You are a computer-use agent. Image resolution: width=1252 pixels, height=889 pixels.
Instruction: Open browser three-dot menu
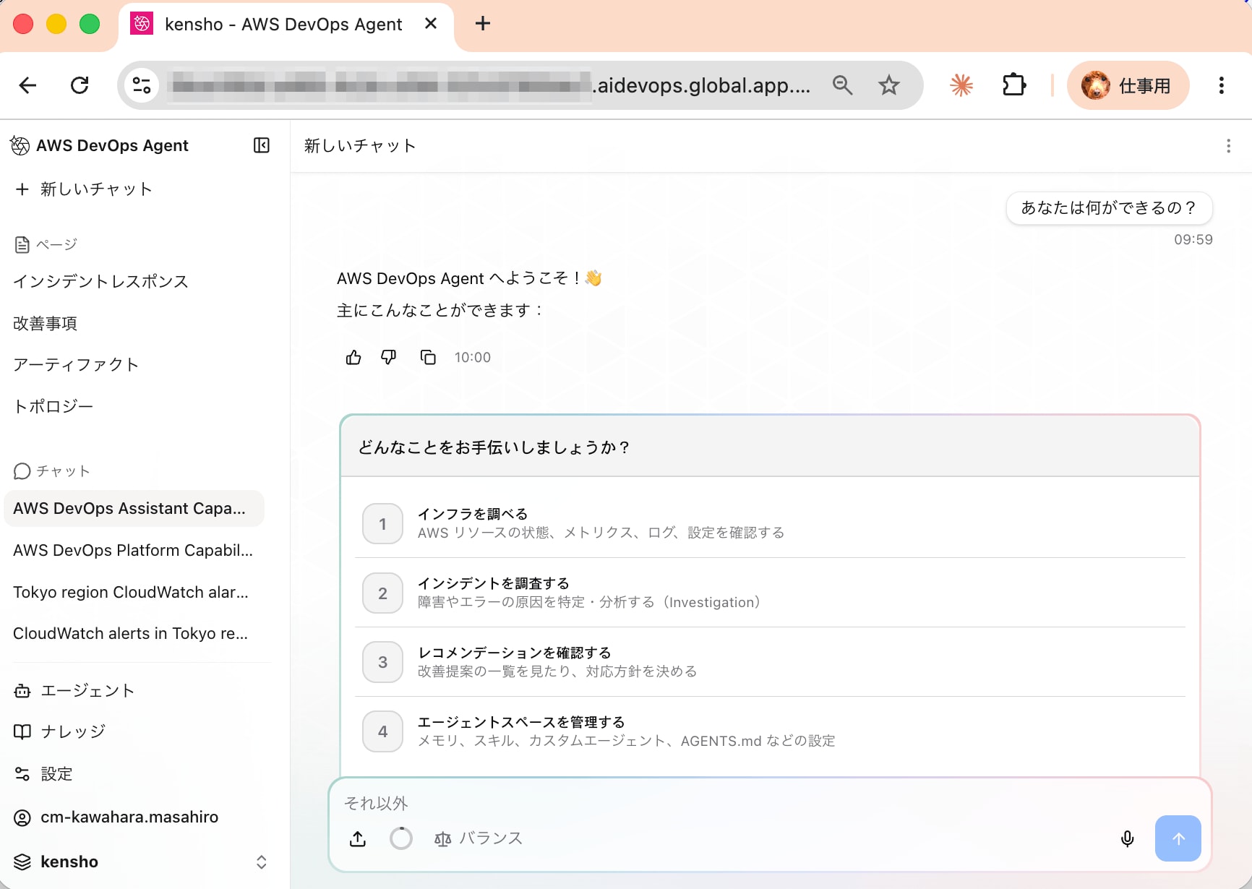1222,85
